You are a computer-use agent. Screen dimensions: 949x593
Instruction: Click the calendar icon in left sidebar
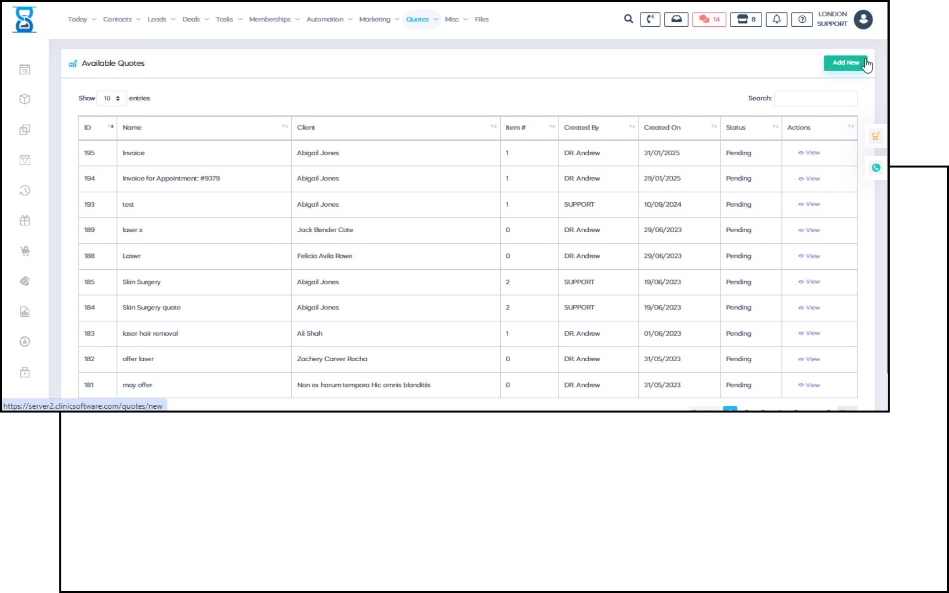point(25,70)
